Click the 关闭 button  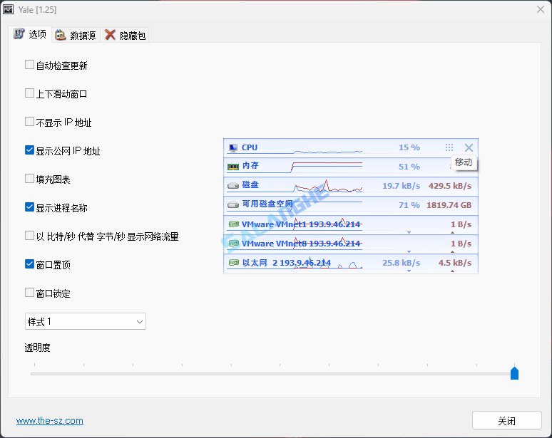click(506, 420)
